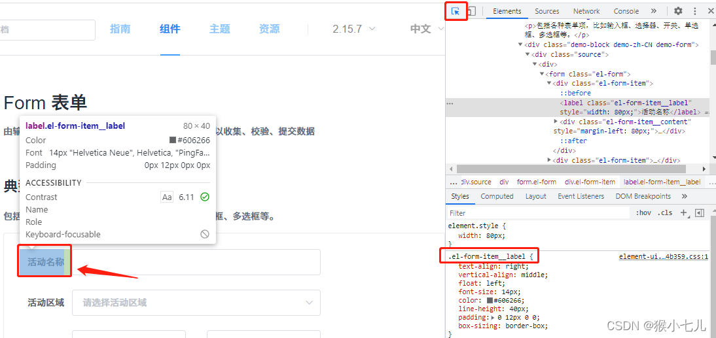Open DevTools settings gear

tap(679, 11)
